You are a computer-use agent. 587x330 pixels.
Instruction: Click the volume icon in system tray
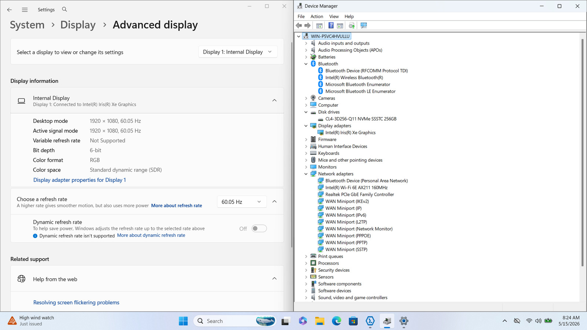(538, 321)
